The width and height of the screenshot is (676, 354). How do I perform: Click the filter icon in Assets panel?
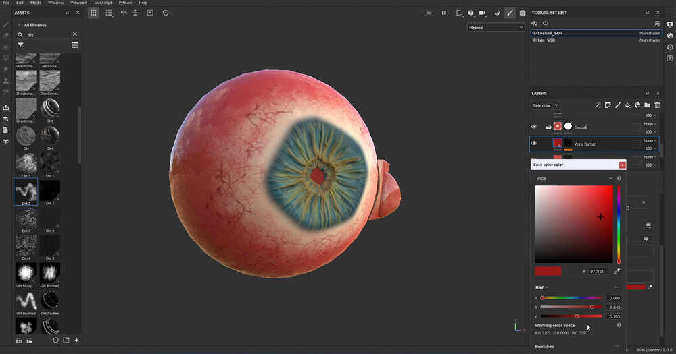pyautogui.click(x=21, y=45)
